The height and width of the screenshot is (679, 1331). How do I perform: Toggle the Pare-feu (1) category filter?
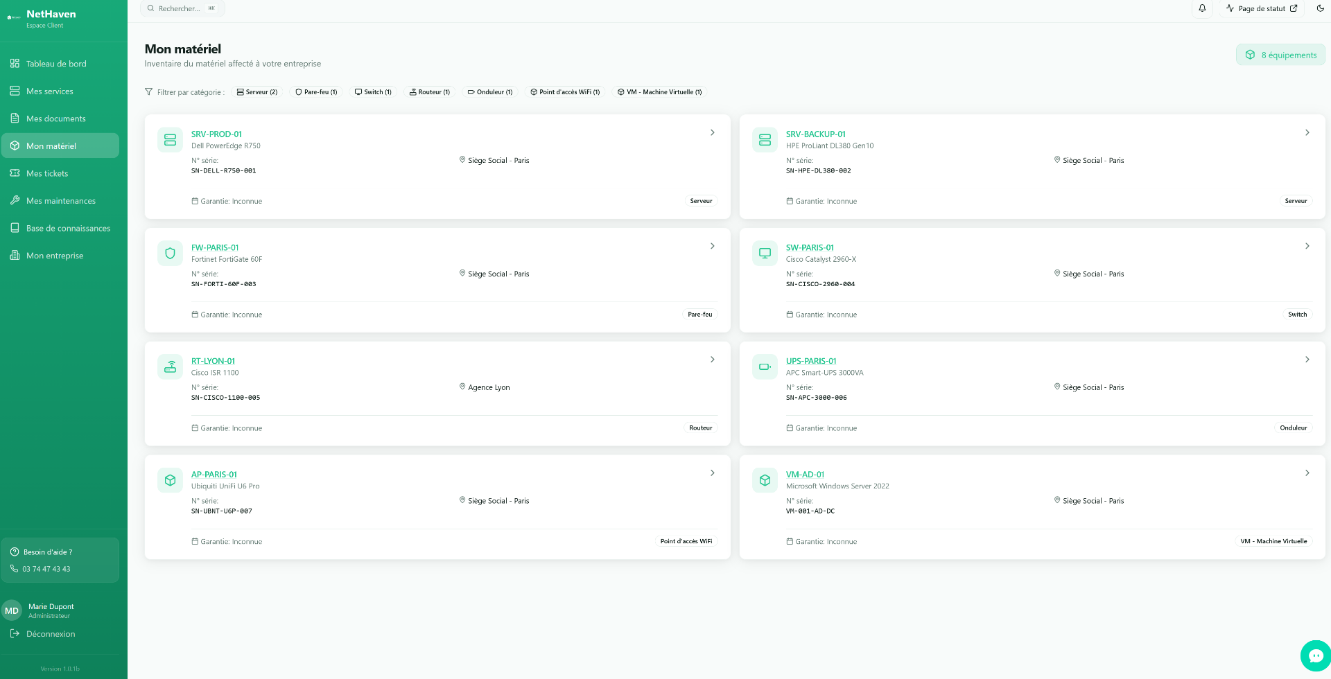pos(316,92)
